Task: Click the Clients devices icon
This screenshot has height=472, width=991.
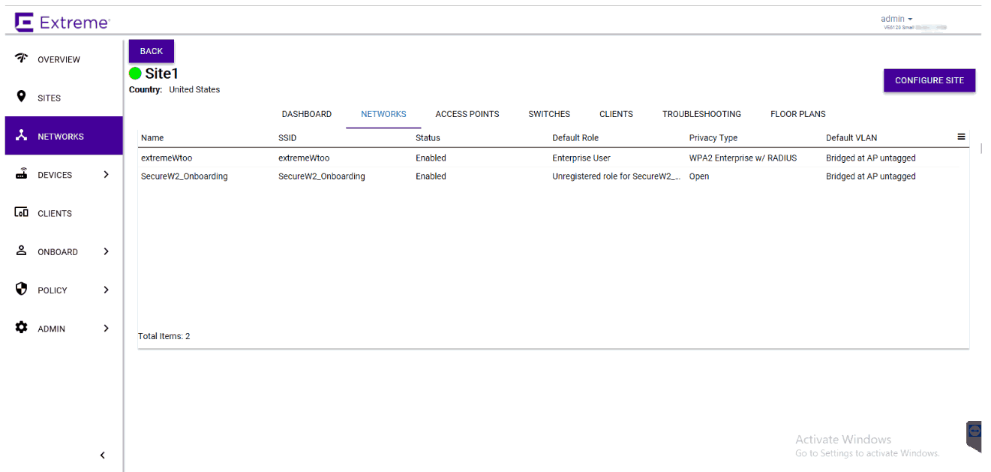Action: pyautogui.click(x=22, y=213)
